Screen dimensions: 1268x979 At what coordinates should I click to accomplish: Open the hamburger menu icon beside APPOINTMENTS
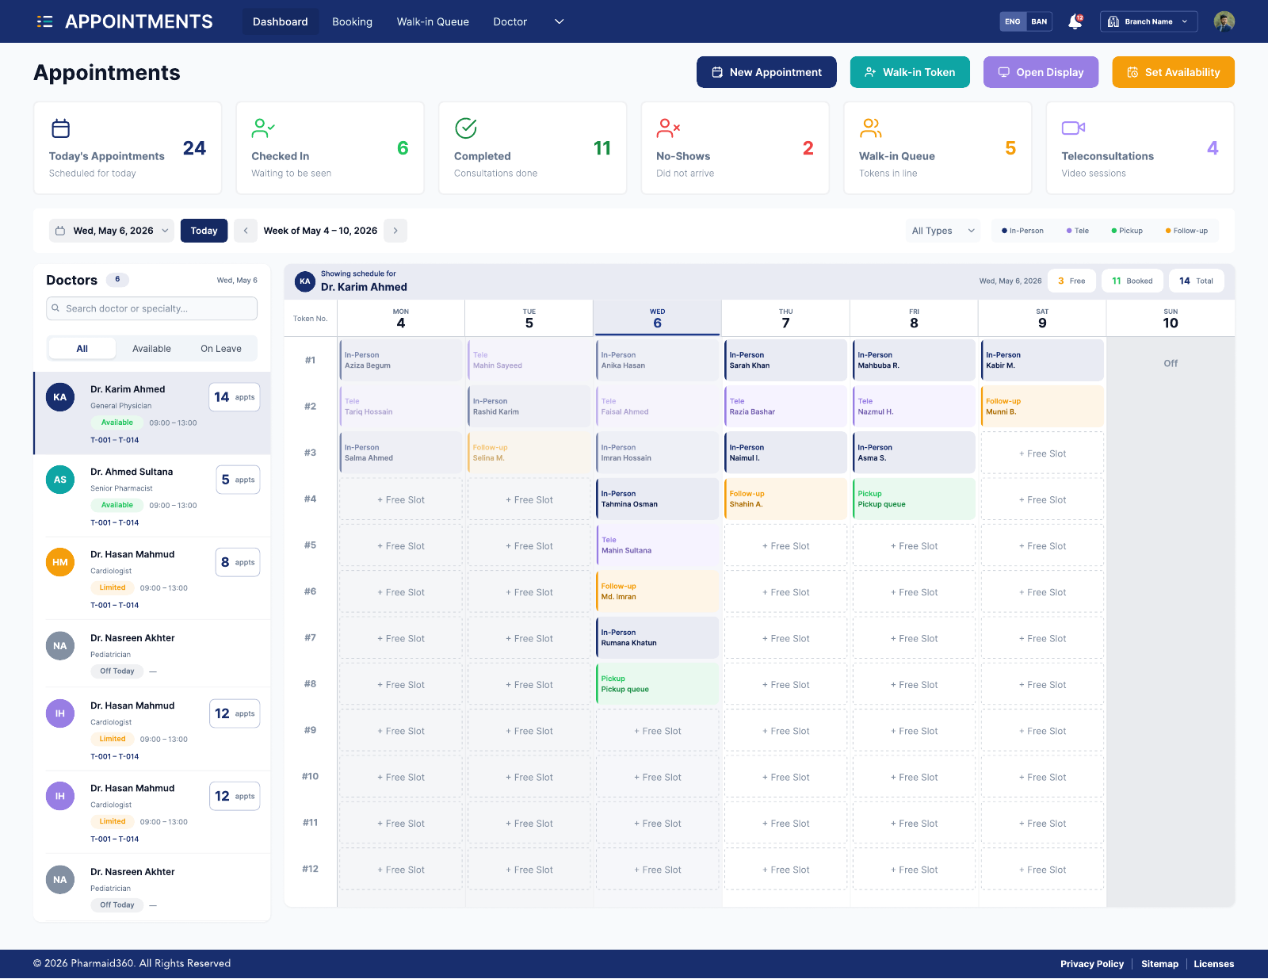[44, 21]
